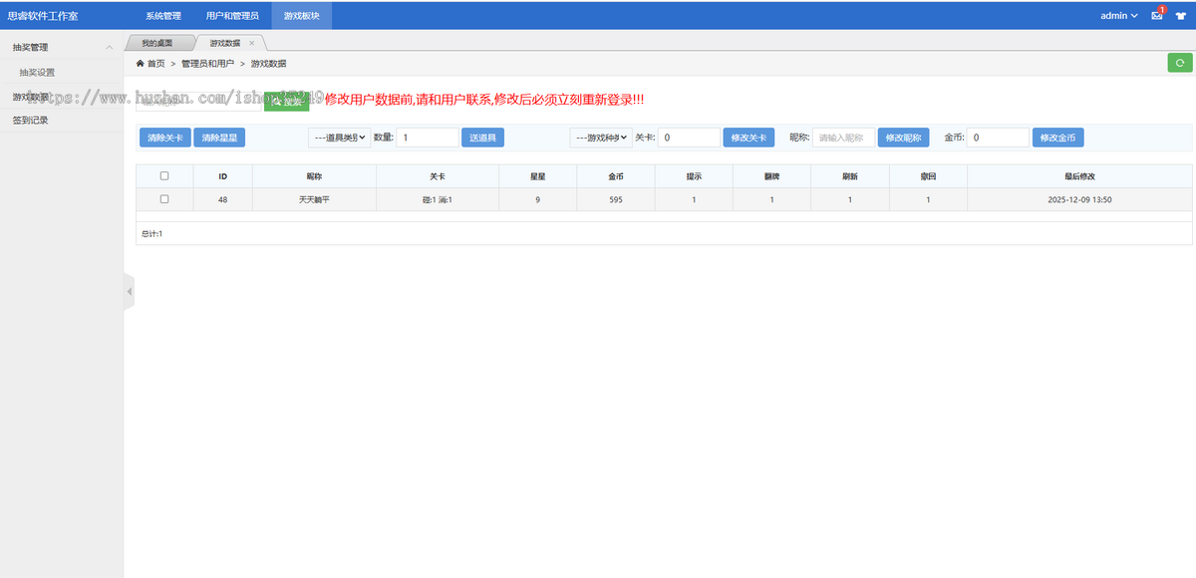The image size is (1196, 578).
Task: Click the 清除关卡 clear-level icon button
Action: click(163, 138)
